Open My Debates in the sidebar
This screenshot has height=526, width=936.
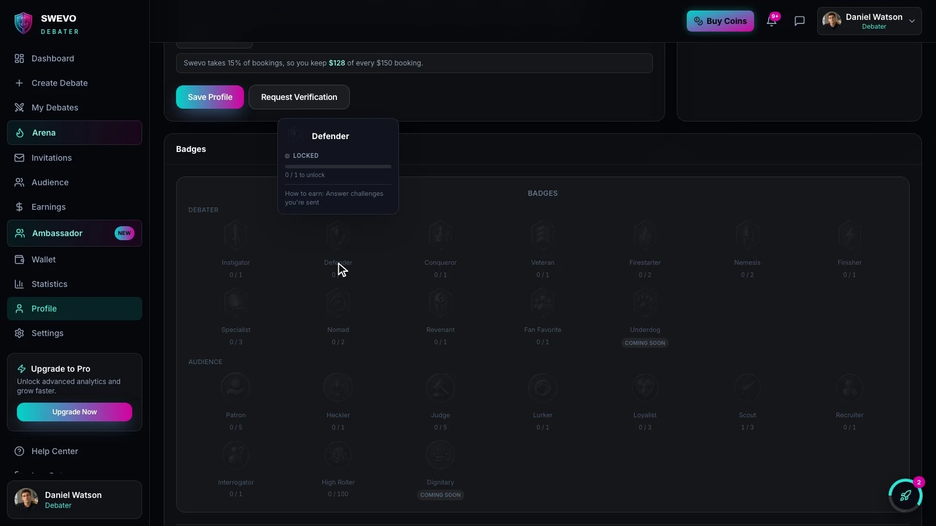(74, 108)
